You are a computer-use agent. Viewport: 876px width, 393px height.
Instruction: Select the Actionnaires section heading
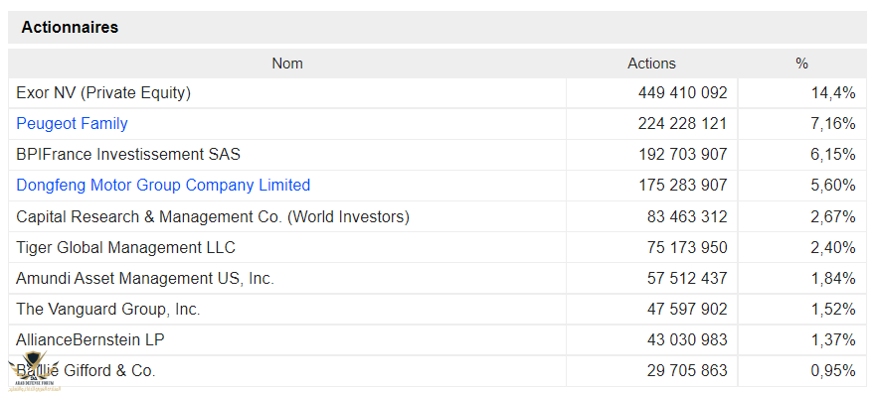70,28
